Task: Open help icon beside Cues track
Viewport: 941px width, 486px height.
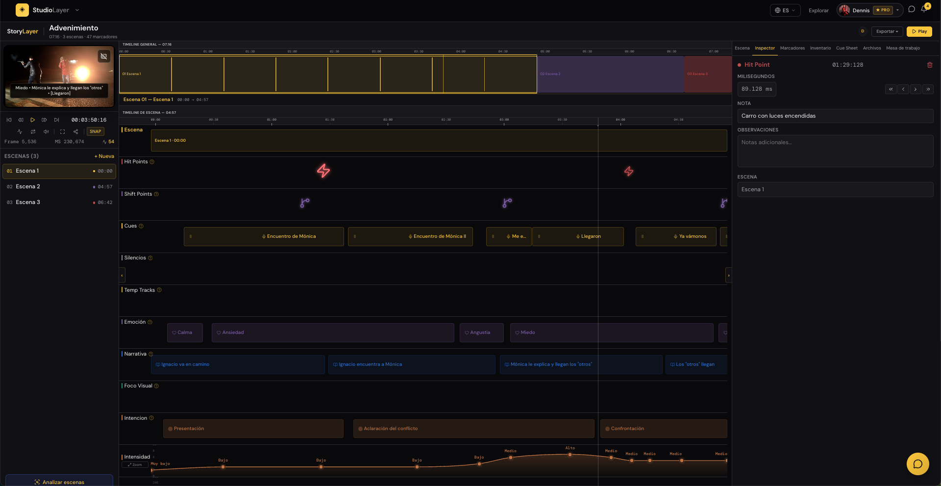Action: [x=141, y=226]
